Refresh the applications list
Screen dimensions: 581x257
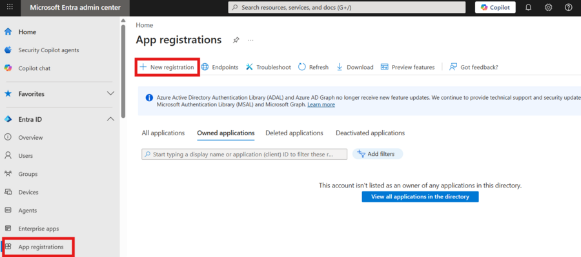point(314,67)
